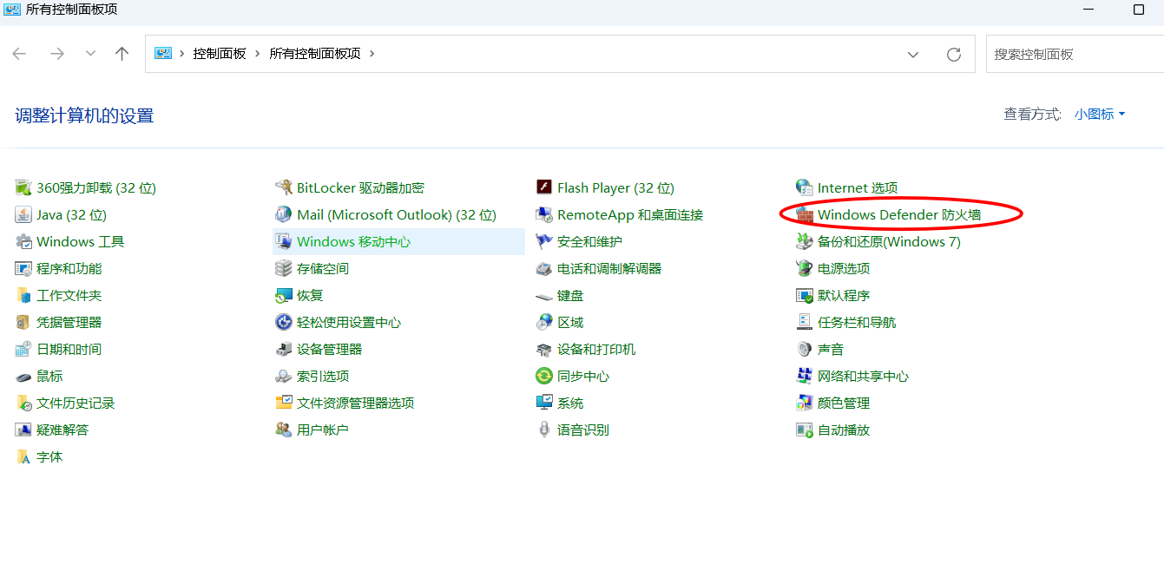Image resolution: width=1164 pixels, height=584 pixels.
Task: Click the 区域 globe icon
Action: [544, 322]
